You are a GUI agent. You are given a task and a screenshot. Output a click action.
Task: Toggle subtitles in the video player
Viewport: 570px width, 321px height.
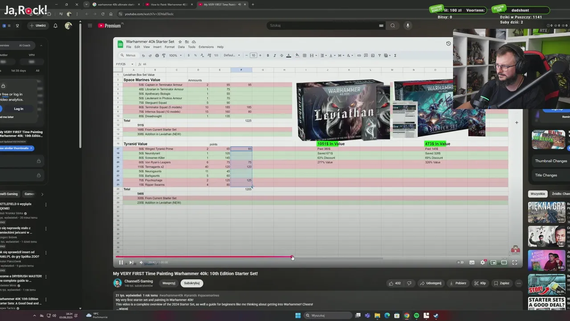click(472, 263)
